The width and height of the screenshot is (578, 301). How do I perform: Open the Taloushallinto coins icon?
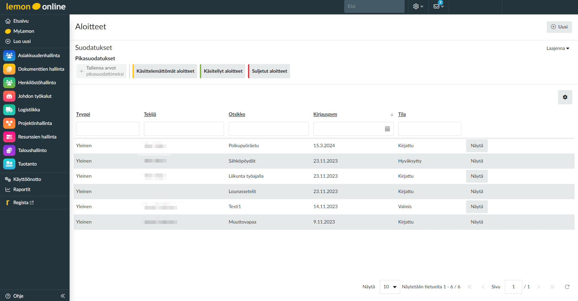point(9,150)
